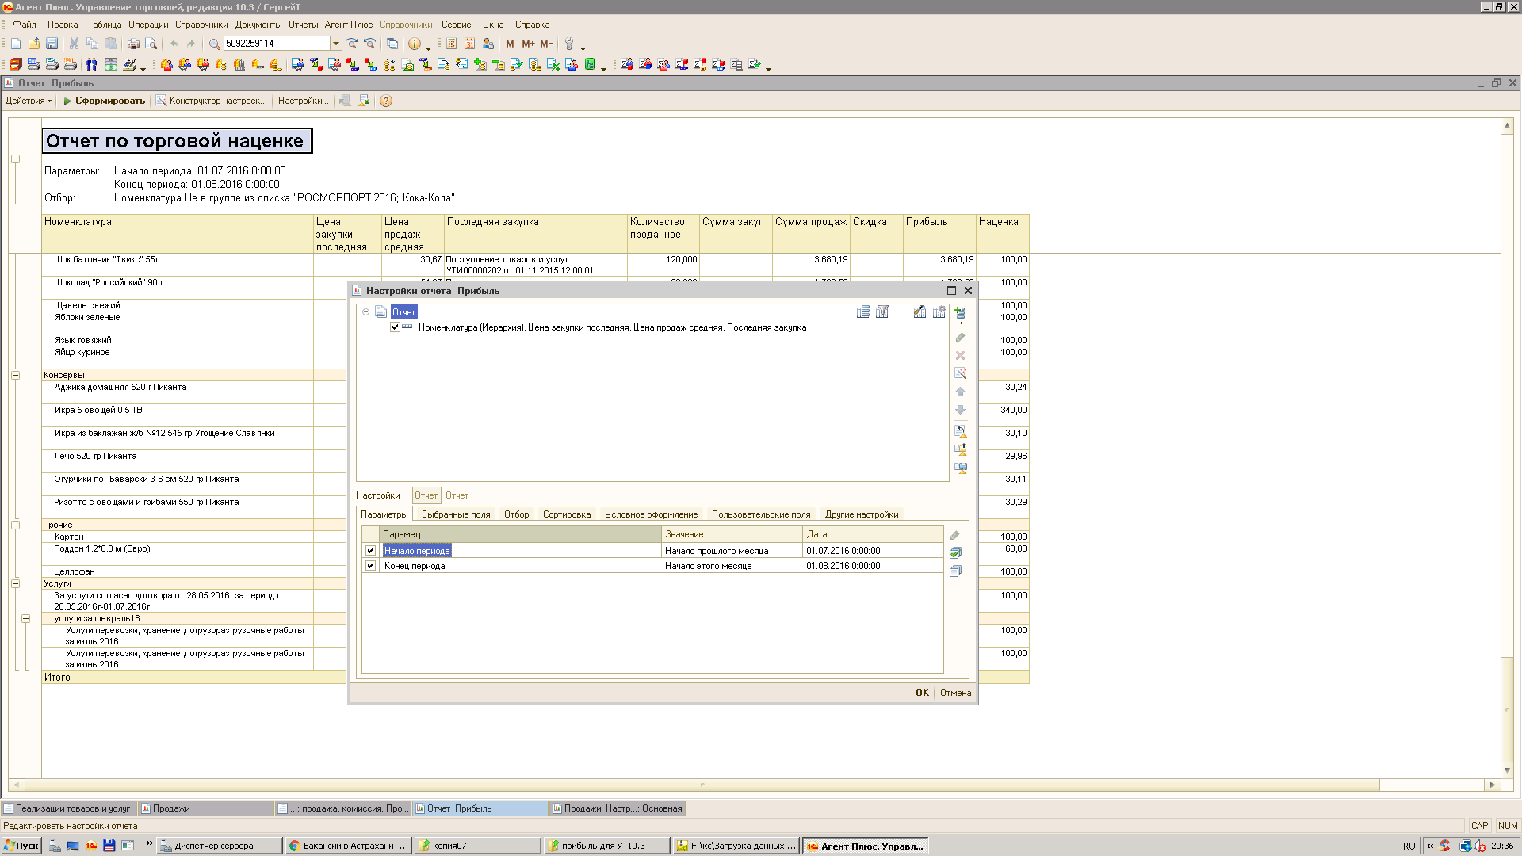Open Конструктор настроек from report toolbar
1522x856 pixels.
pyautogui.click(x=212, y=101)
